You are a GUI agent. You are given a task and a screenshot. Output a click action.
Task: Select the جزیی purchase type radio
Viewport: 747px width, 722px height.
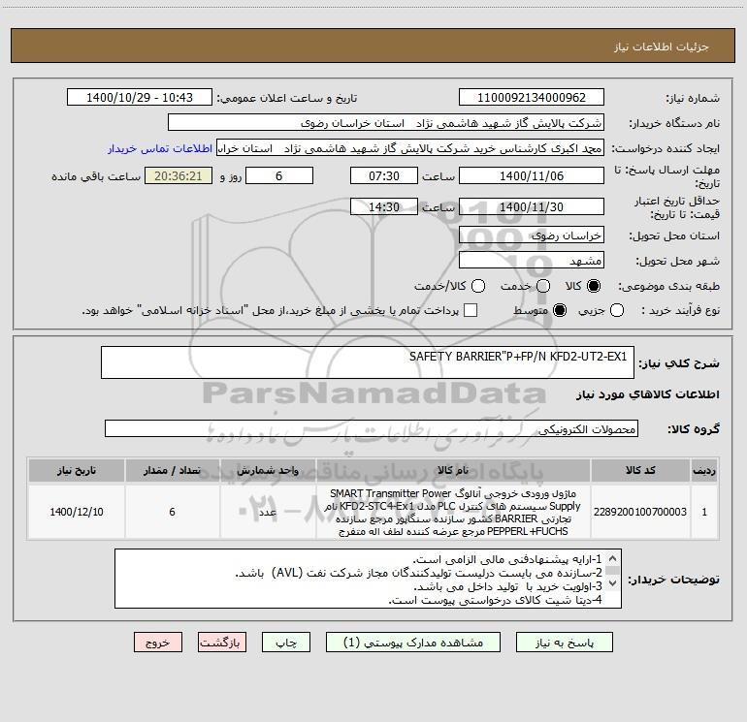616,310
